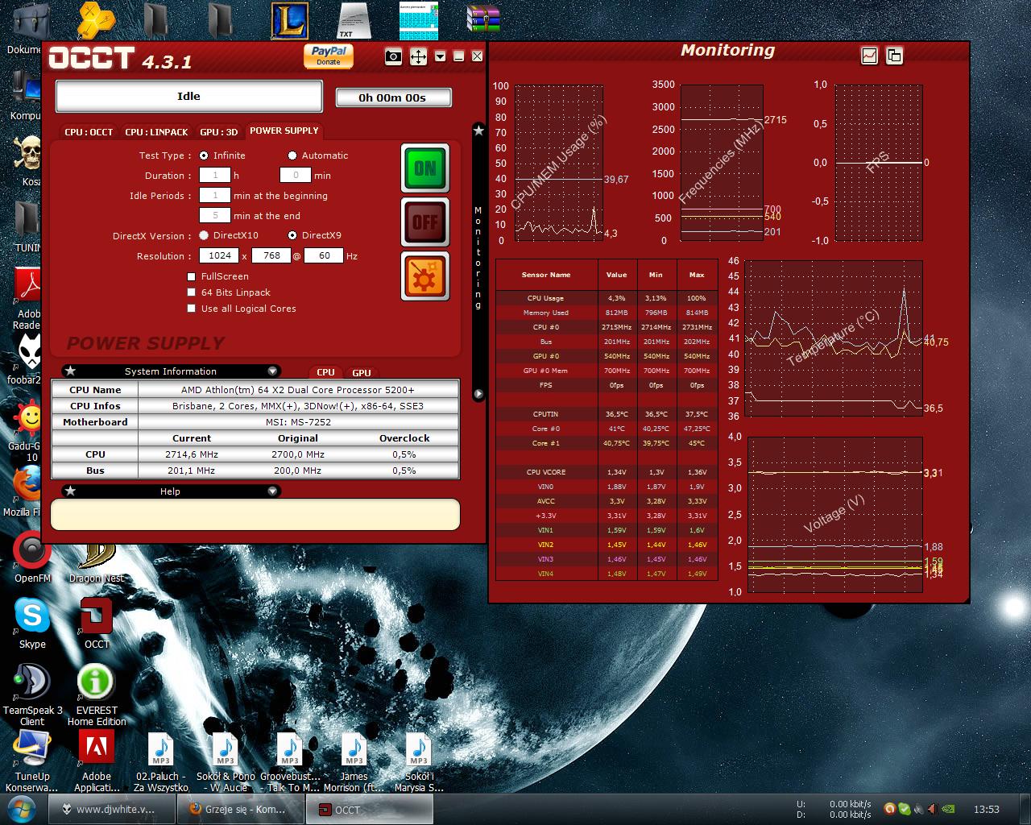This screenshot has width=1031, height=825.
Task: Select the Infinite test type
Action: 204,155
